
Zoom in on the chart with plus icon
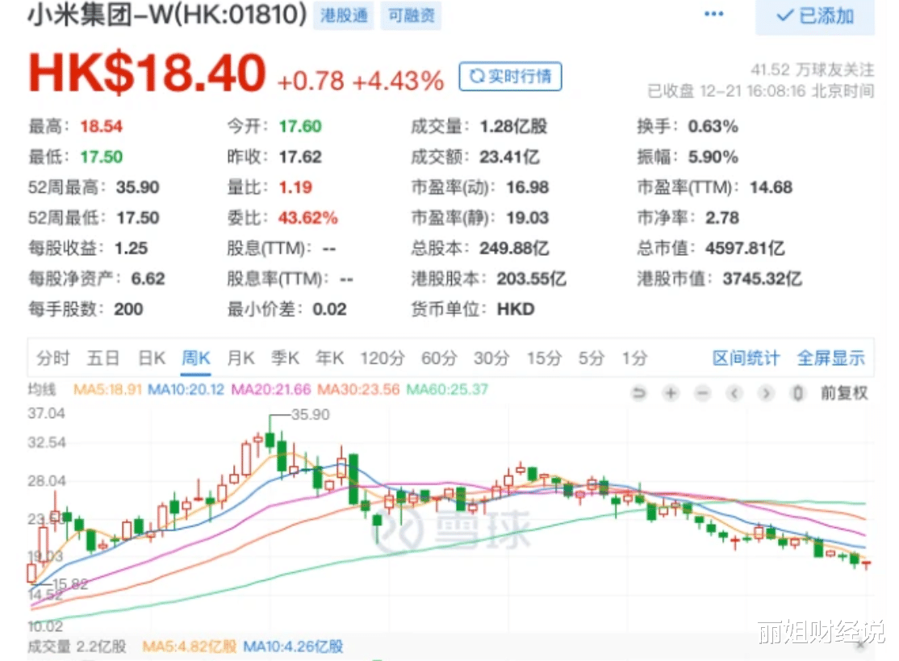pyautogui.click(x=671, y=393)
